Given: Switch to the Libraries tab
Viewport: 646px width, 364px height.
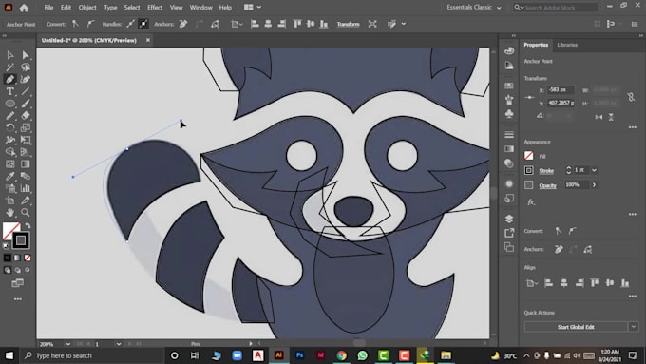Looking at the screenshot, I should click(x=567, y=45).
